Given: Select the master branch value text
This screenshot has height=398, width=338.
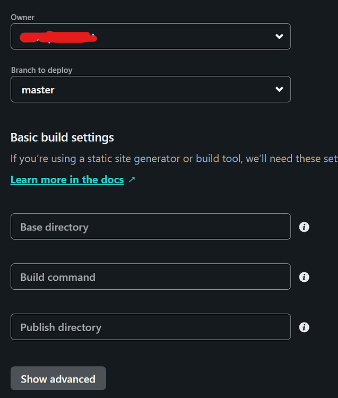Looking at the screenshot, I should 38,90.
